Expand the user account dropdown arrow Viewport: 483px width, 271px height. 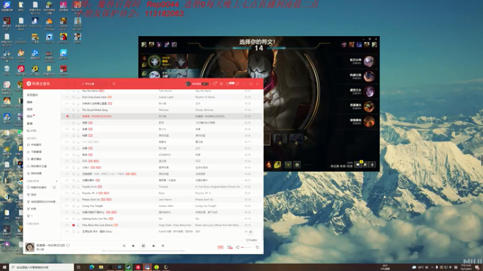point(211,84)
